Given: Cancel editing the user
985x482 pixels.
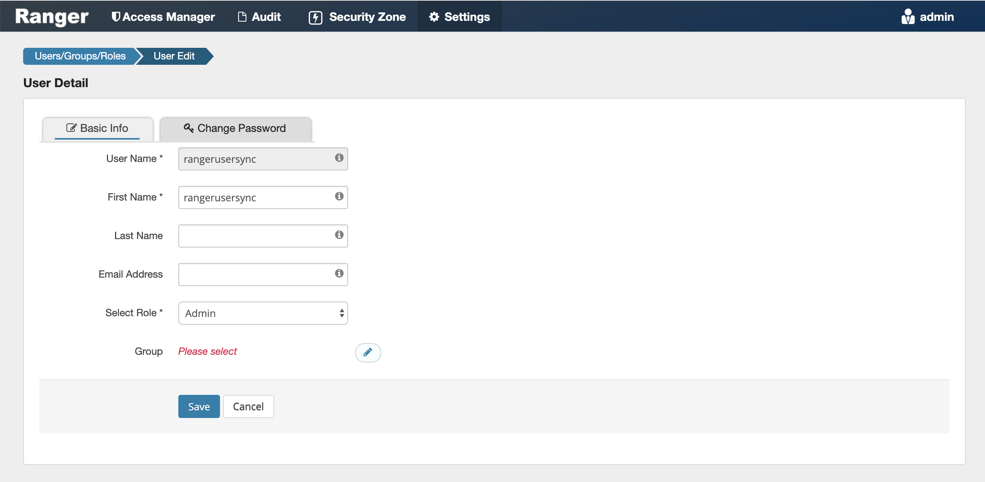Looking at the screenshot, I should (248, 406).
